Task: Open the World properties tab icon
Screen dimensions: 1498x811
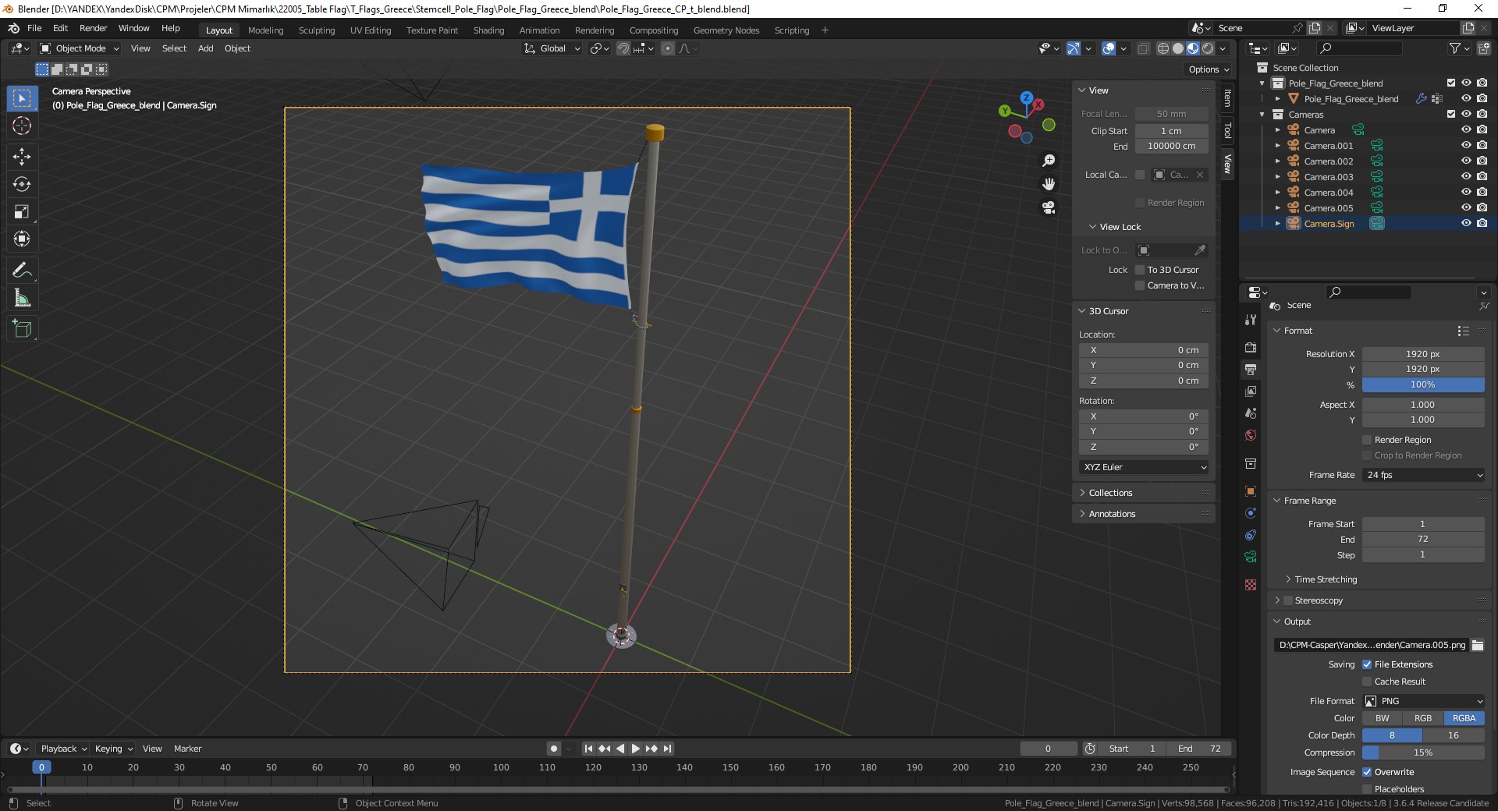Action: click(x=1251, y=435)
